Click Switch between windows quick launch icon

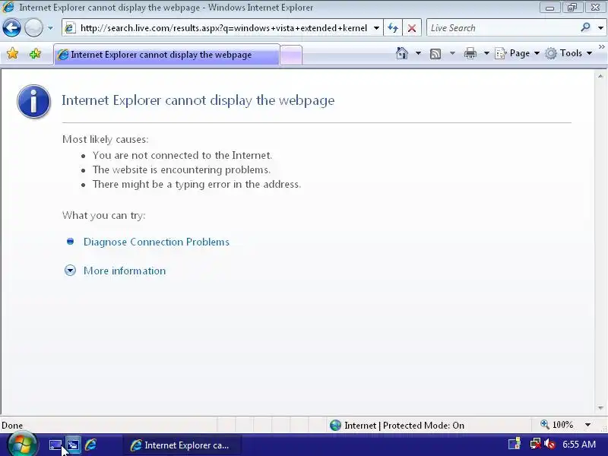point(73,445)
